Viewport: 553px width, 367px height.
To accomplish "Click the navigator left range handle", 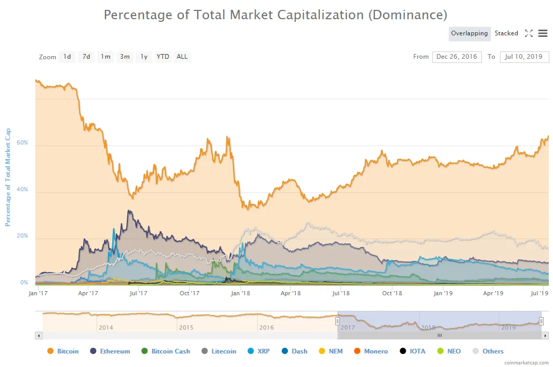I will [x=337, y=321].
